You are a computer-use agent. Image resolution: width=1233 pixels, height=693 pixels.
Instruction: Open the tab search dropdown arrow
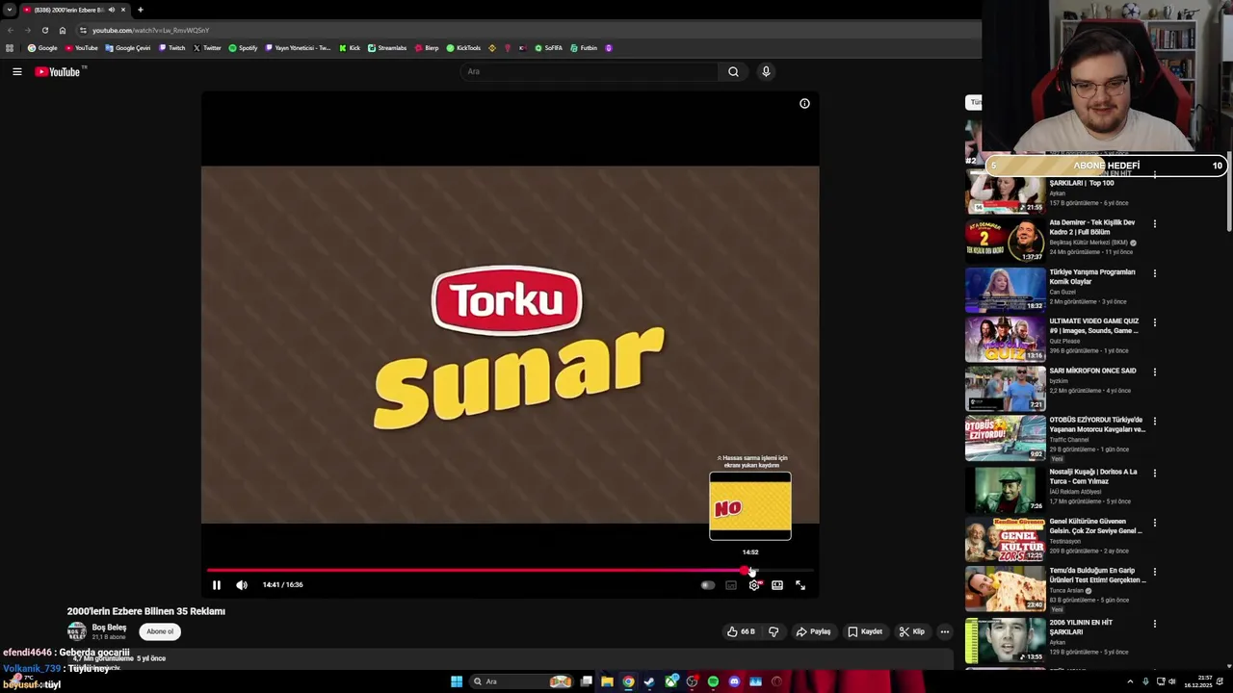pyautogui.click(x=9, y=10)
